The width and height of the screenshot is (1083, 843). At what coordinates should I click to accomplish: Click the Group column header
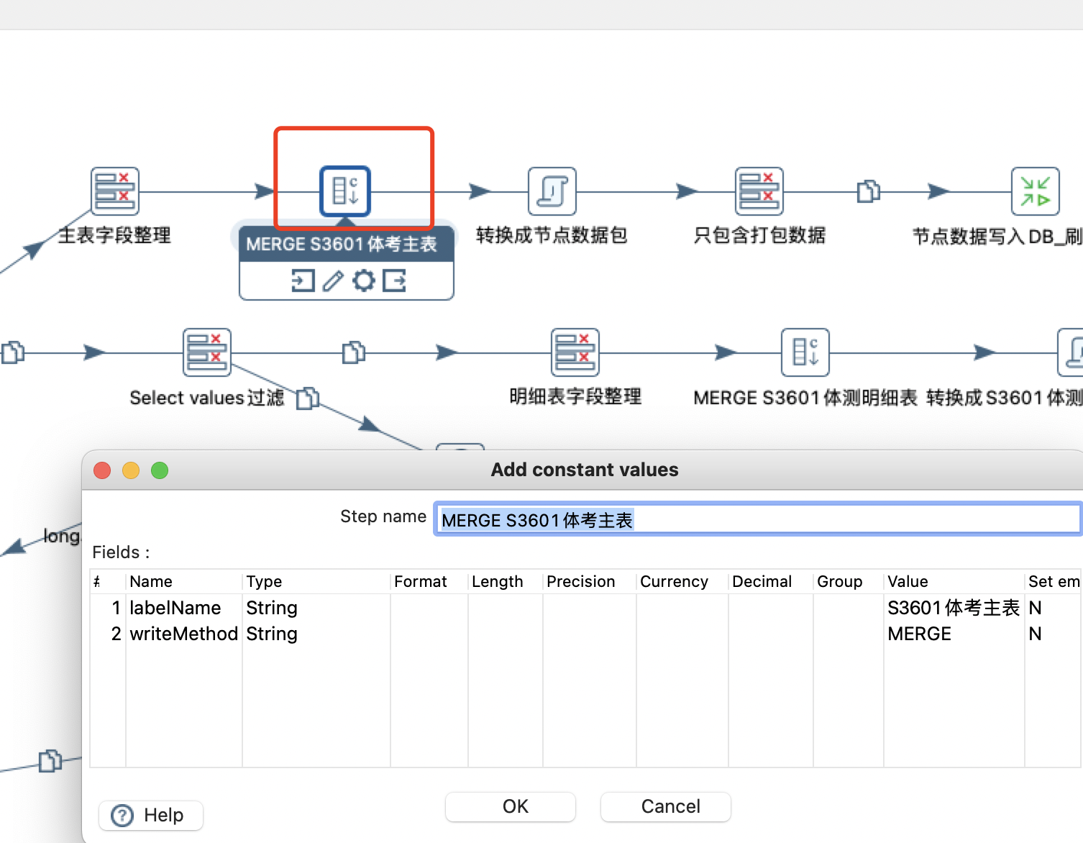click(x=849, y=581)
